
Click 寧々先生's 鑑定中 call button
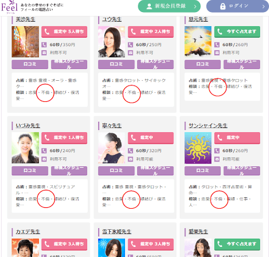point(151,138)
